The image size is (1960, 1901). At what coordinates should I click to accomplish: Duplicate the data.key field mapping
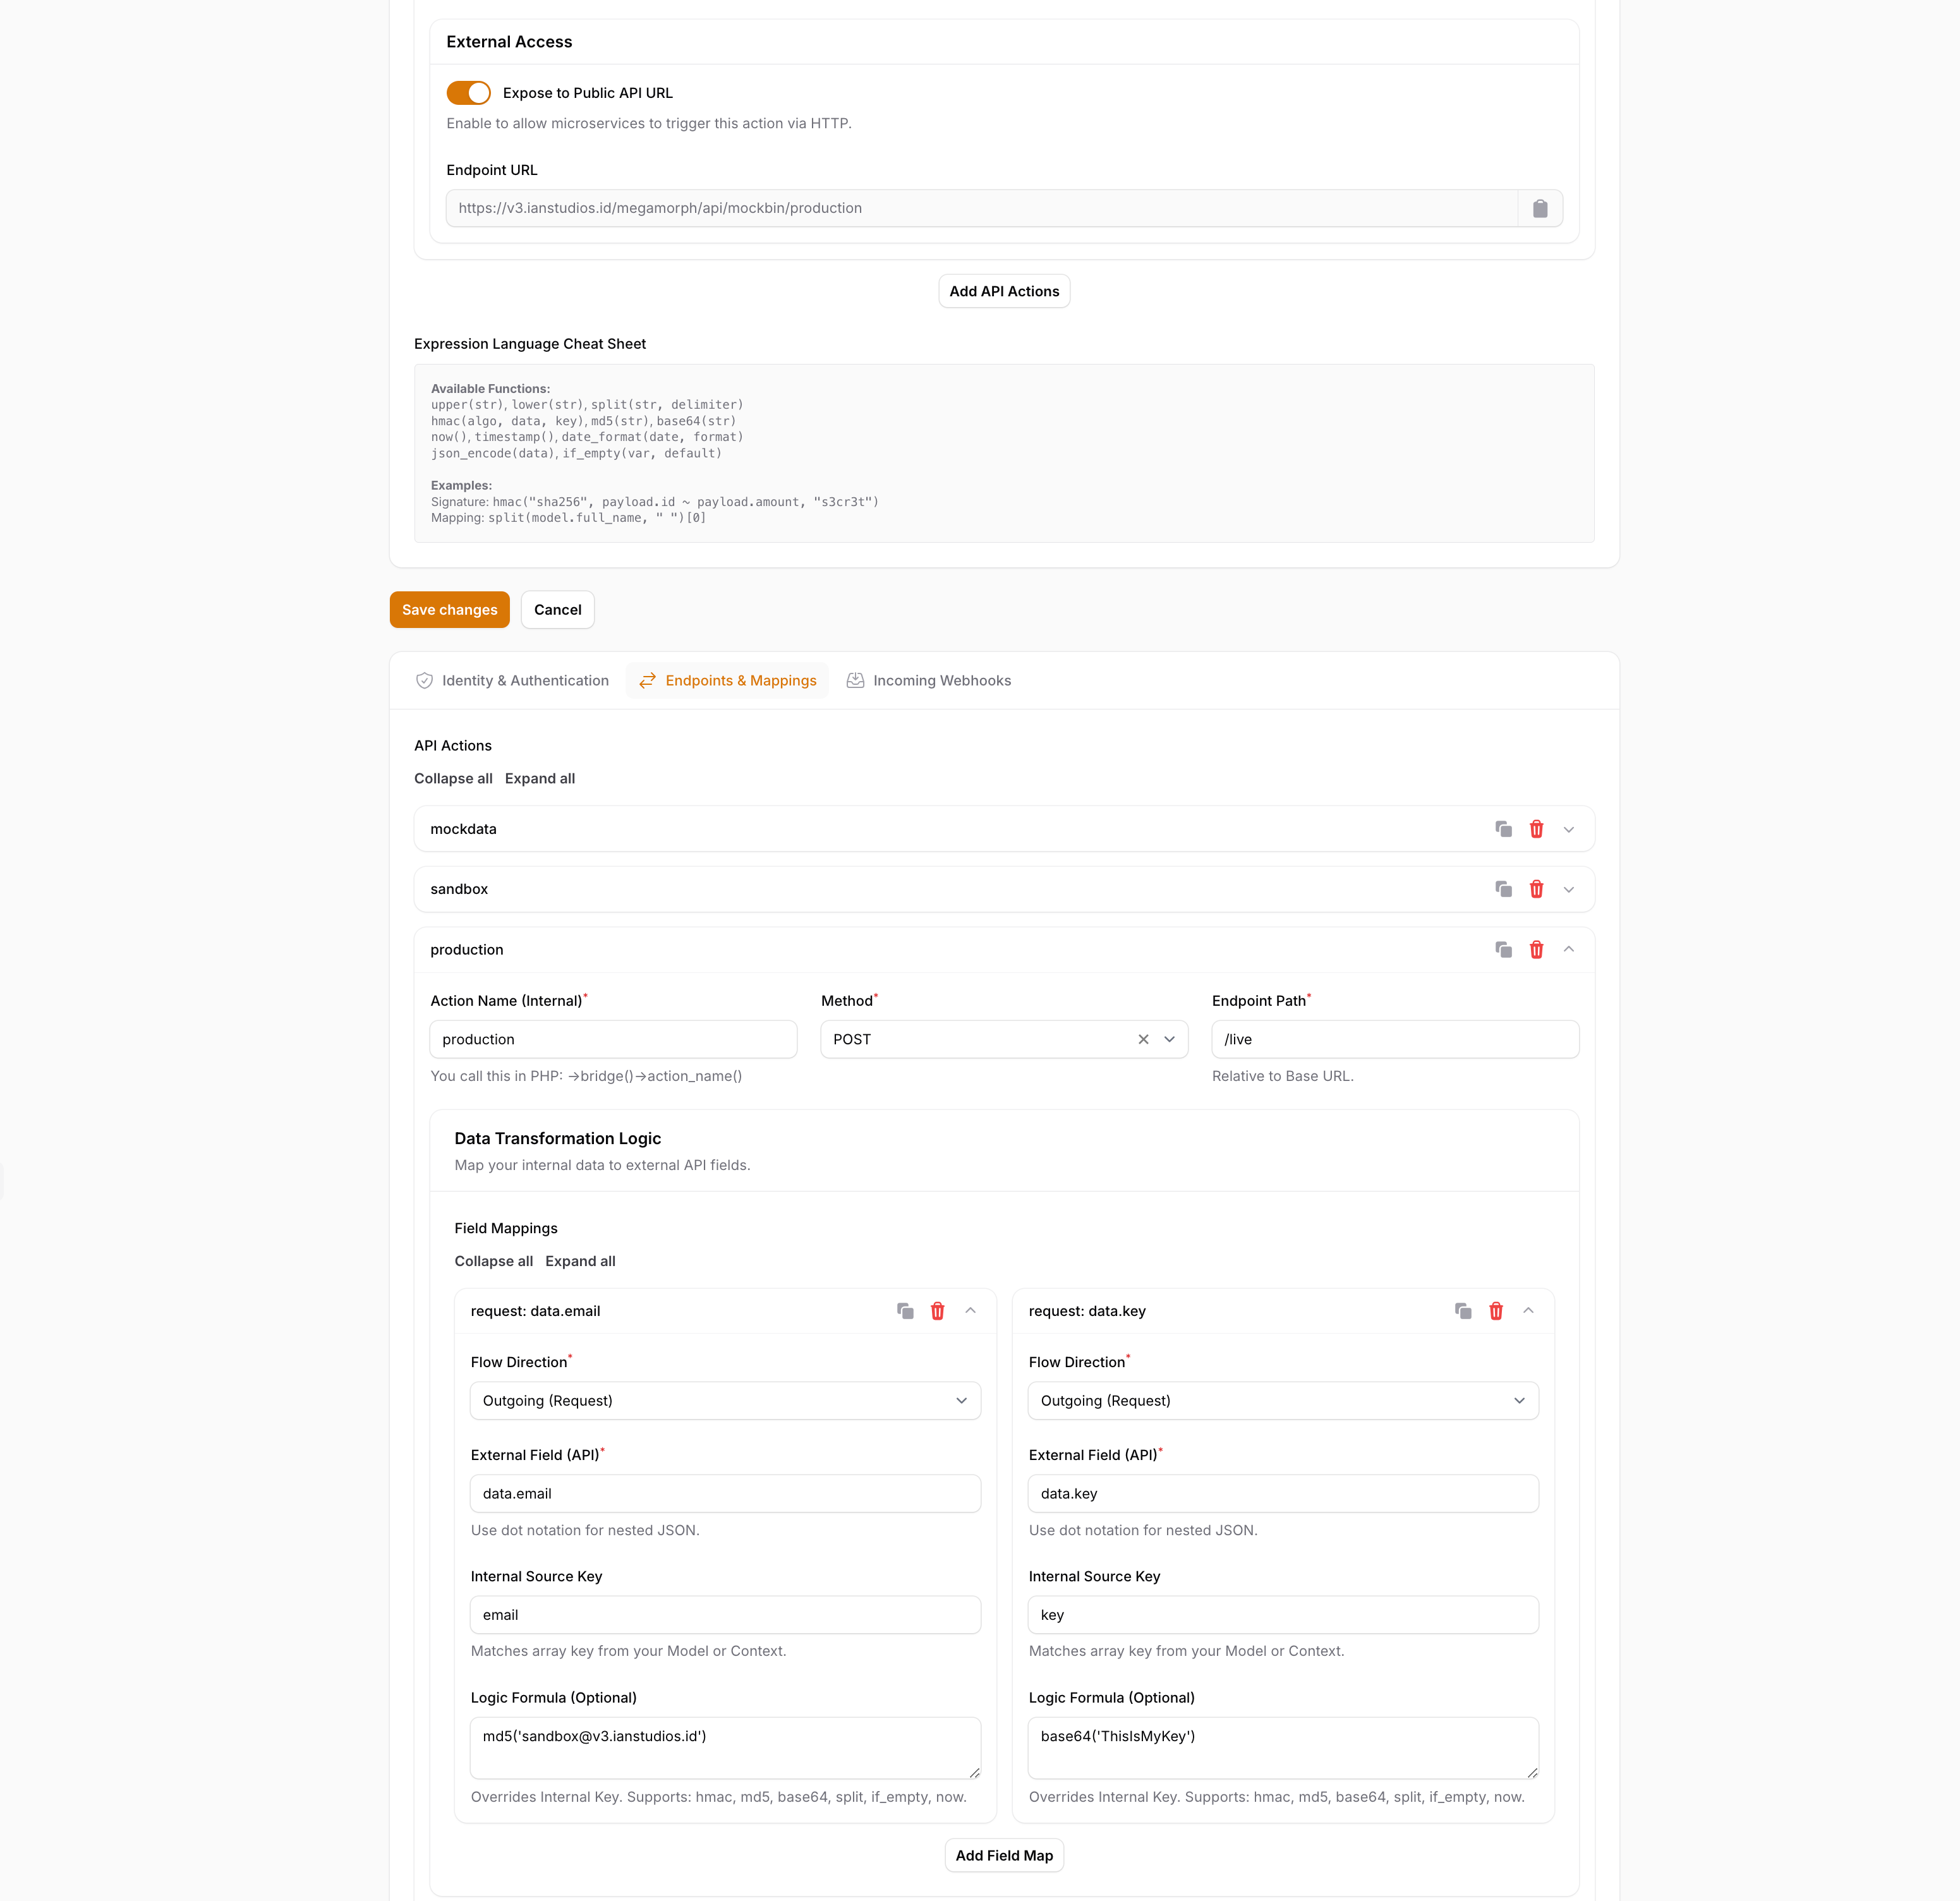pyautogui.click(x=1463, y=1310)
